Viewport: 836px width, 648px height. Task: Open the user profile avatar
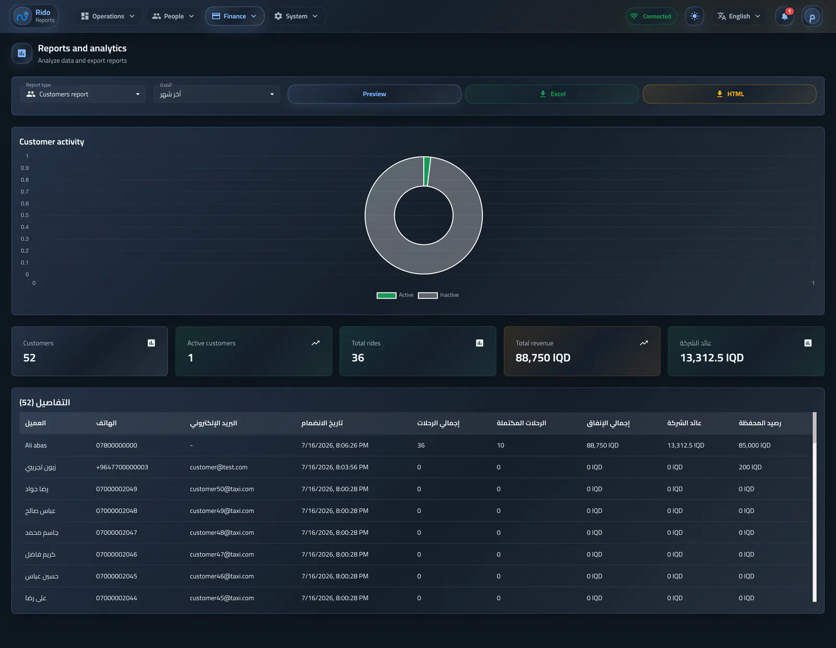812,16
